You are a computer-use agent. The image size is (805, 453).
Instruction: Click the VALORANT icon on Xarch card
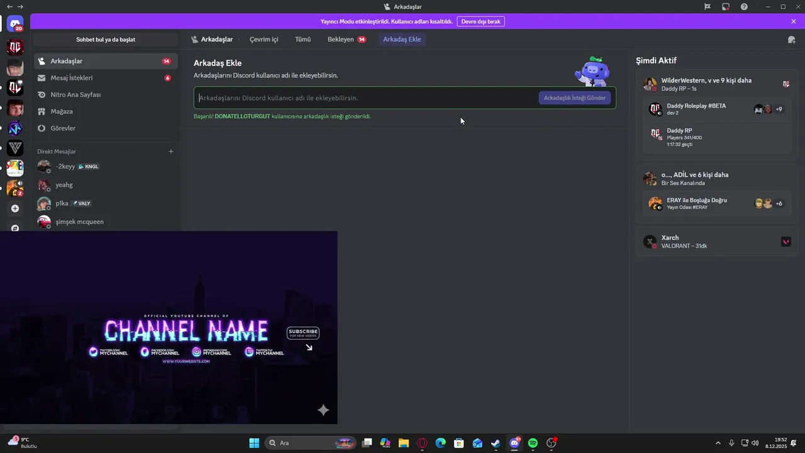click(786, 242)
